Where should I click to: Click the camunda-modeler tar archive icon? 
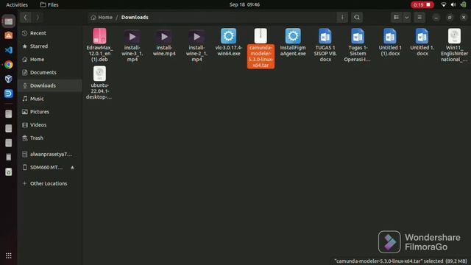261,36
